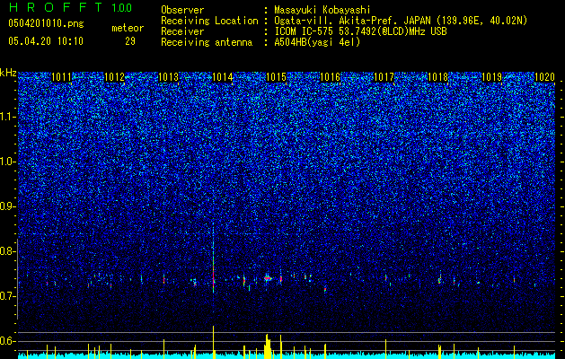The height and width of the screenshot is (359, 565).
Task: Click the 'meteor' label above the count
Action: click(128, 28)
